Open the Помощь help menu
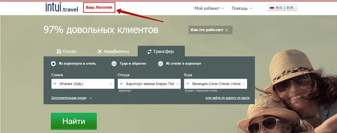Viewport: 337px width, 133px height. 242,8
